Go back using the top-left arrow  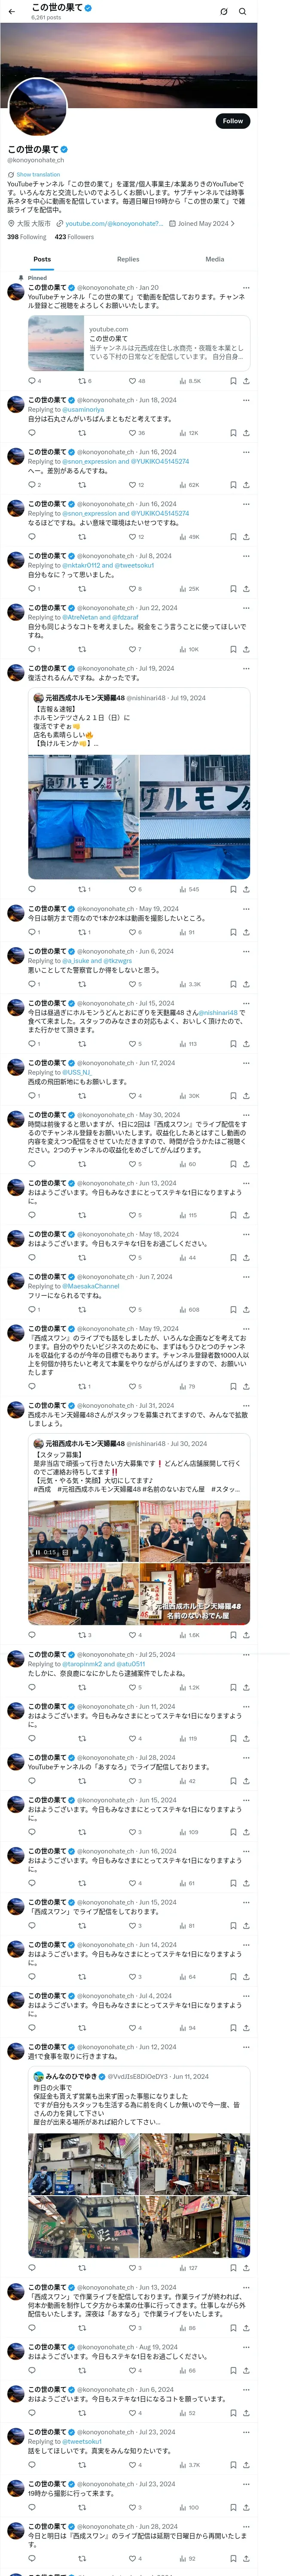pos(13,11)
